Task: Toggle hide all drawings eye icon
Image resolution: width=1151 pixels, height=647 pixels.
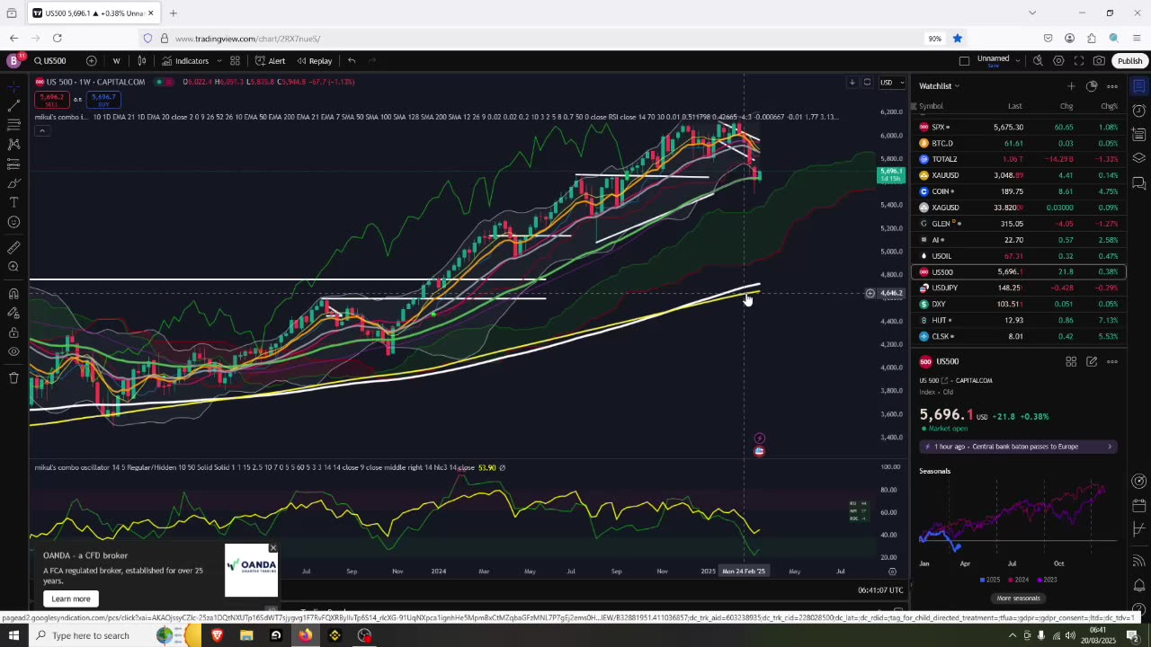Action: pos(13,352)
